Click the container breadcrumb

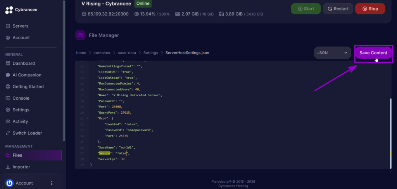pos(102,53)
